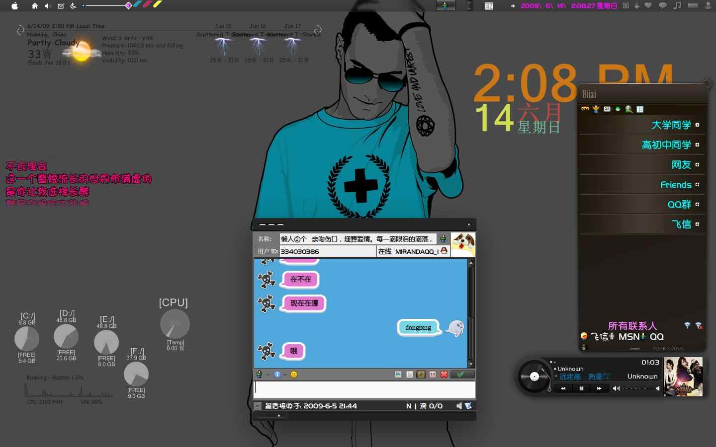Click the top bar date text
The height and width of the screenshot is (447, 716).
pyautogui.click(x=569, y=6)
